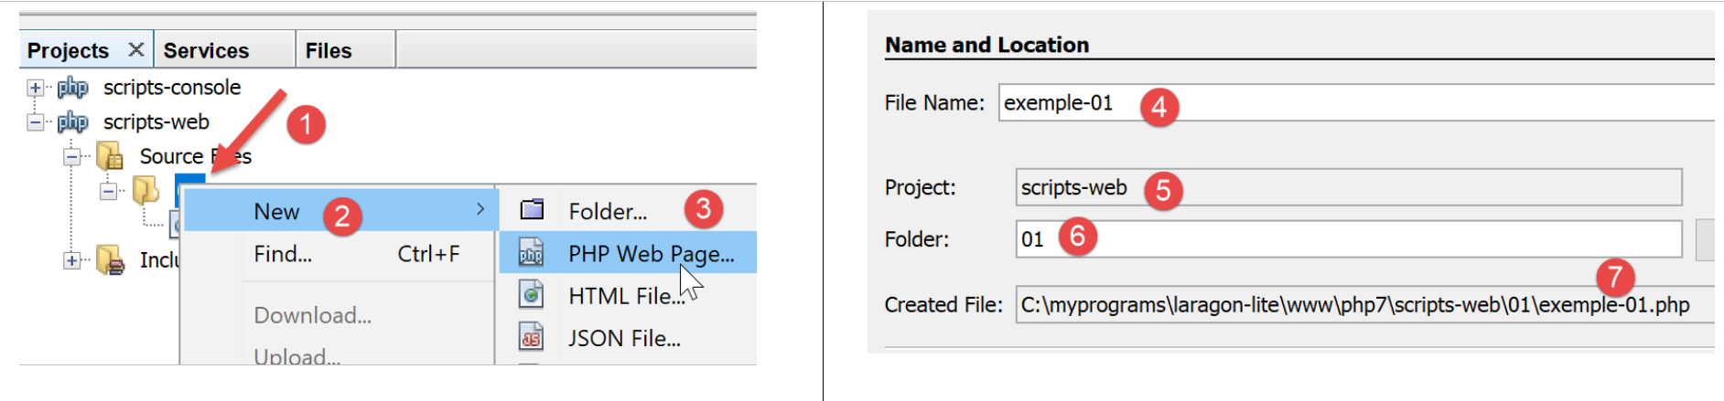1724x401 pixels.
Task: Click the scripts-web PHP project icon
Action: (72, 121)
